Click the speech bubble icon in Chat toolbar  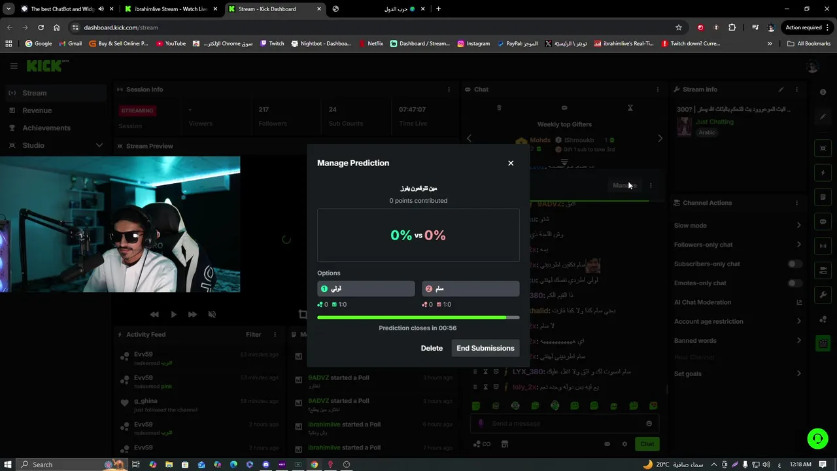[x=564, y=108]
